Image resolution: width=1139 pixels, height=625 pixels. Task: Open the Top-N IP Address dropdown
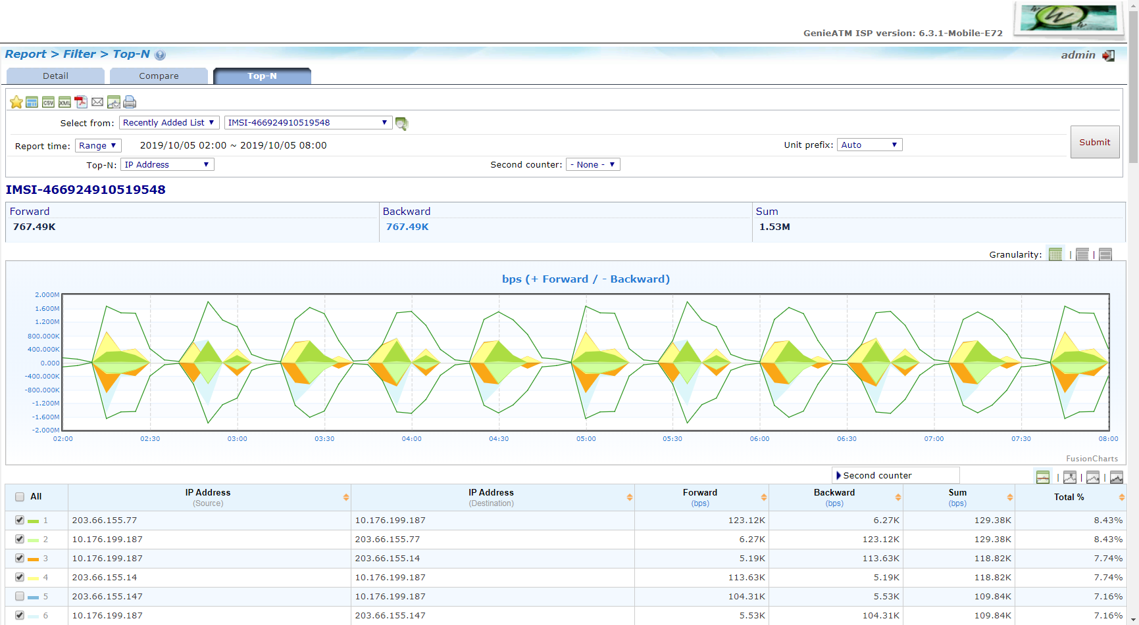tap(168, 165)
